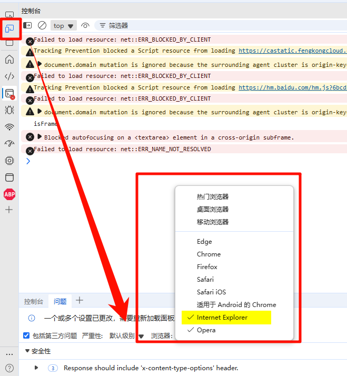Toggle the console sidebar panel icon
The width and height of the screenshot is (347, 376).
pyautogui.click(x=27, y=25)
